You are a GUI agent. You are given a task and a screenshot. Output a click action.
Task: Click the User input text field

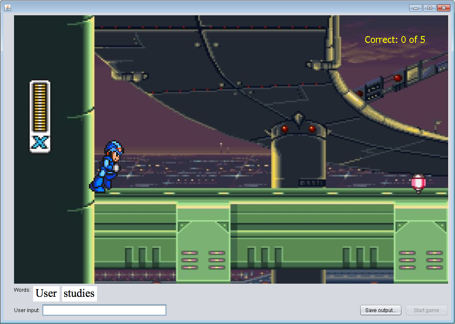point(104,310)
